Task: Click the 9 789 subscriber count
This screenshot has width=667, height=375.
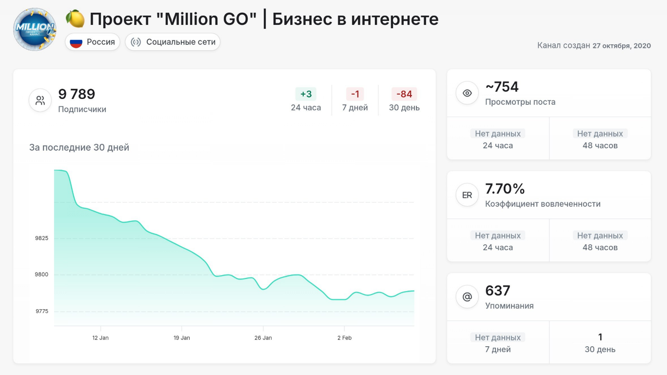Action: (x=77, y=94)
